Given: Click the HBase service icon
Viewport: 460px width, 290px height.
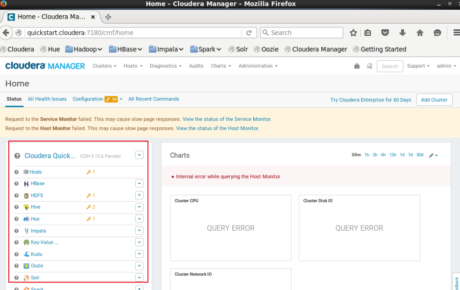Looking at the screenshot, I should tap(26, 184).
